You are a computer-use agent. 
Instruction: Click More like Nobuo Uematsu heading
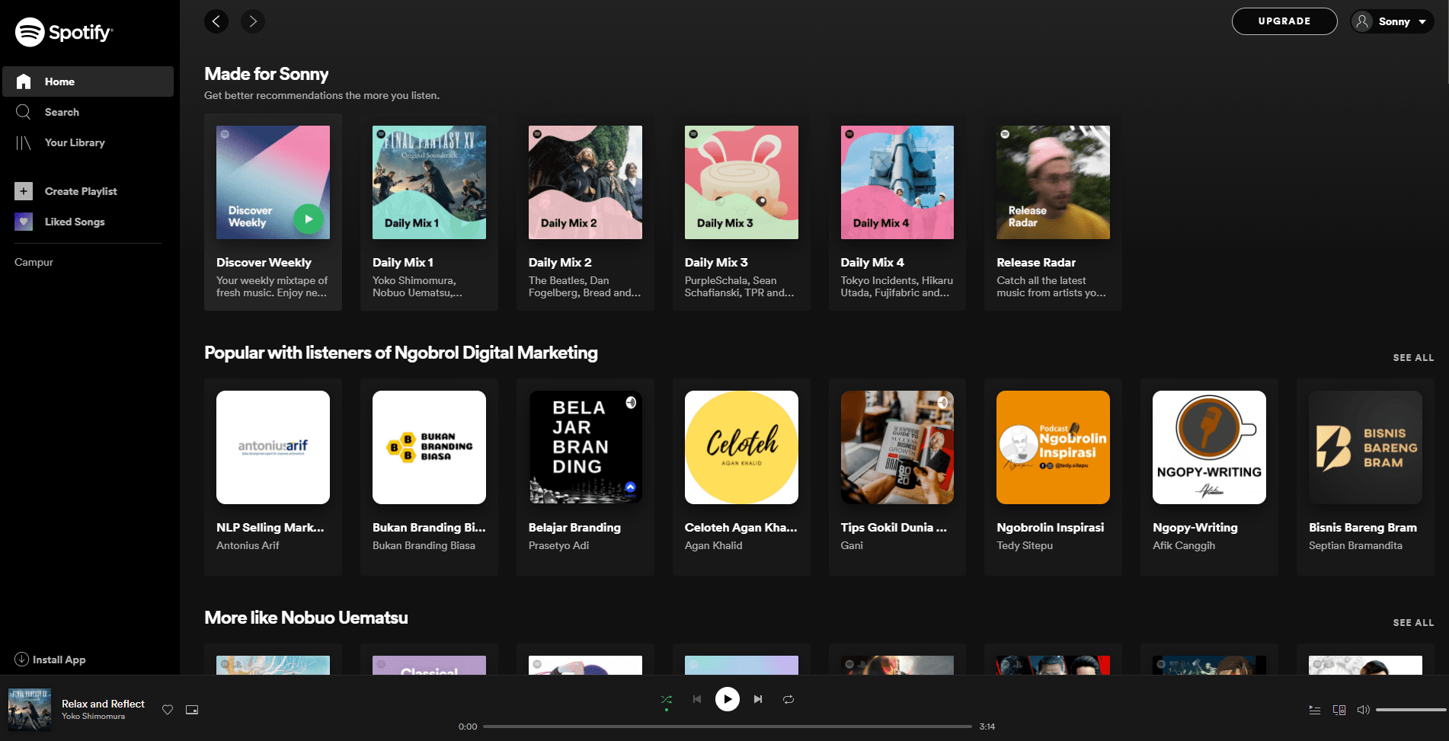point(306,618)
